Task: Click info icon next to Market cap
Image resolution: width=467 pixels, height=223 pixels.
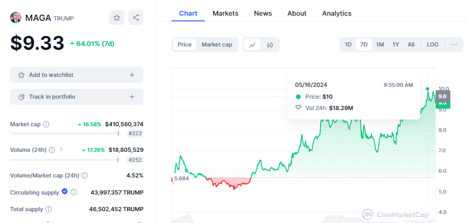Action: tap(46, 124)
